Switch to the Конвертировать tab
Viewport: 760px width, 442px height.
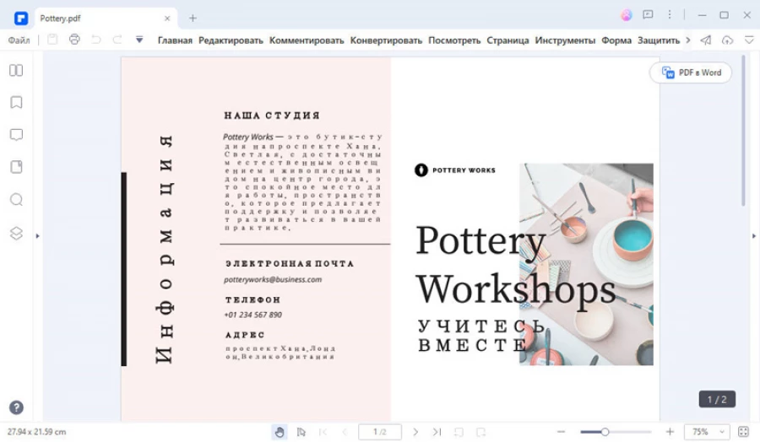pyautogui.click(x=386, y=40)
